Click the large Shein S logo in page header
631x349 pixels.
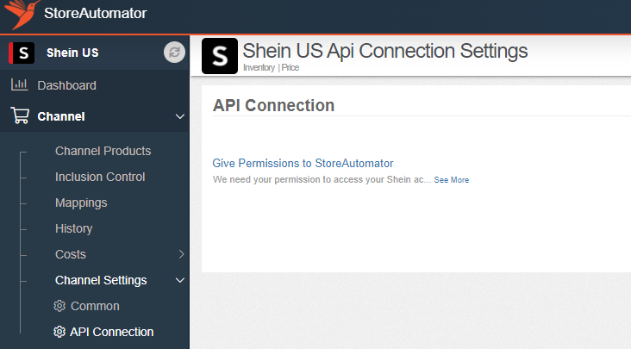click(220, 56)
